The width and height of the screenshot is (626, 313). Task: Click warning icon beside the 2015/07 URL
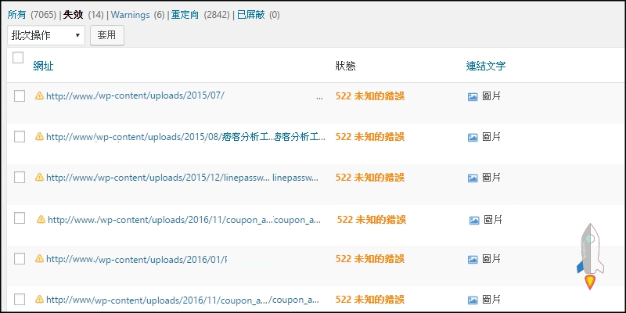[x=39, y=95]
